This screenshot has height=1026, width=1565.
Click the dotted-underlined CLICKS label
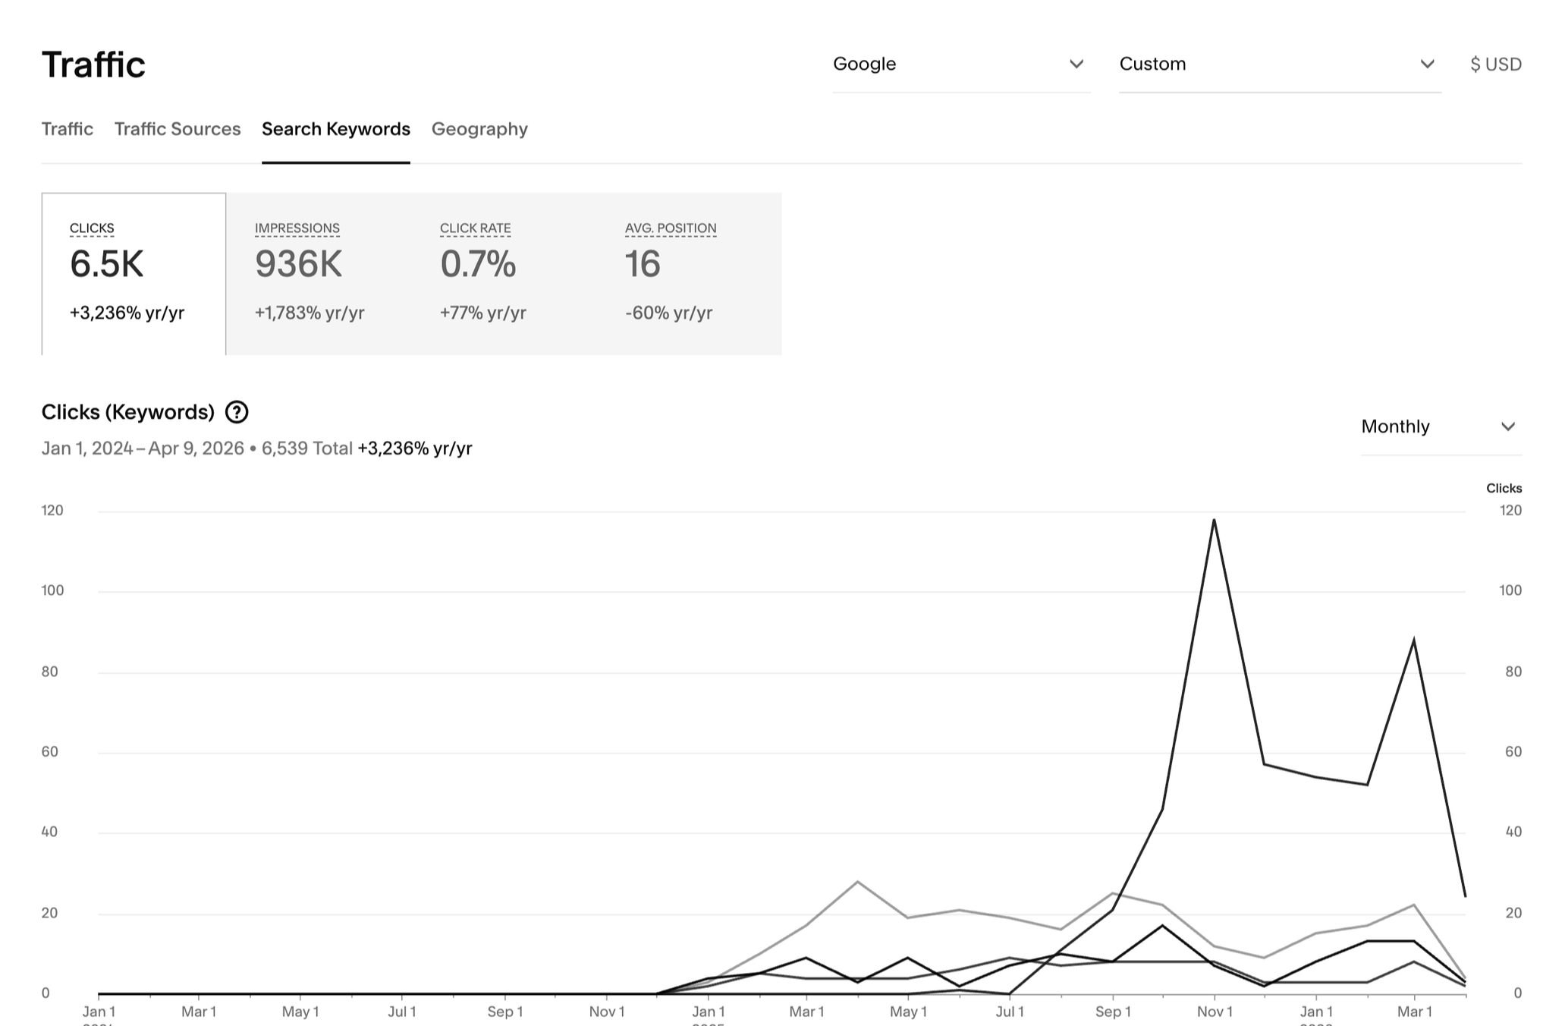92,228
